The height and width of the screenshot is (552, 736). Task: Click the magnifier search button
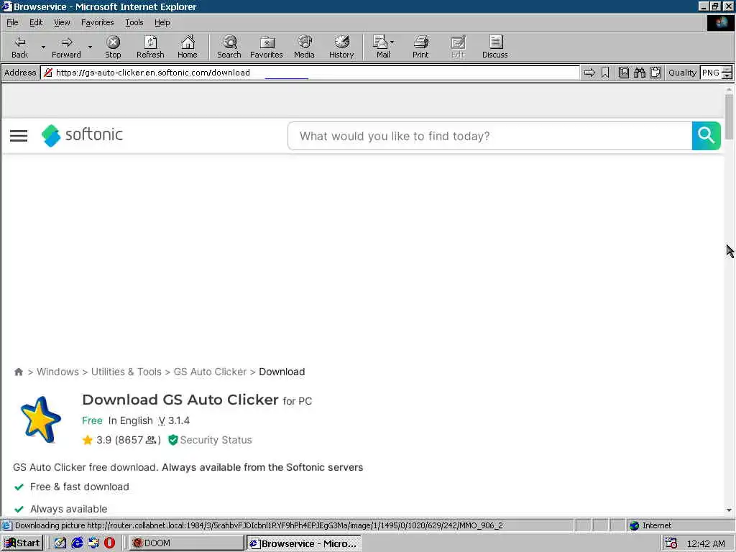[707, 136]
